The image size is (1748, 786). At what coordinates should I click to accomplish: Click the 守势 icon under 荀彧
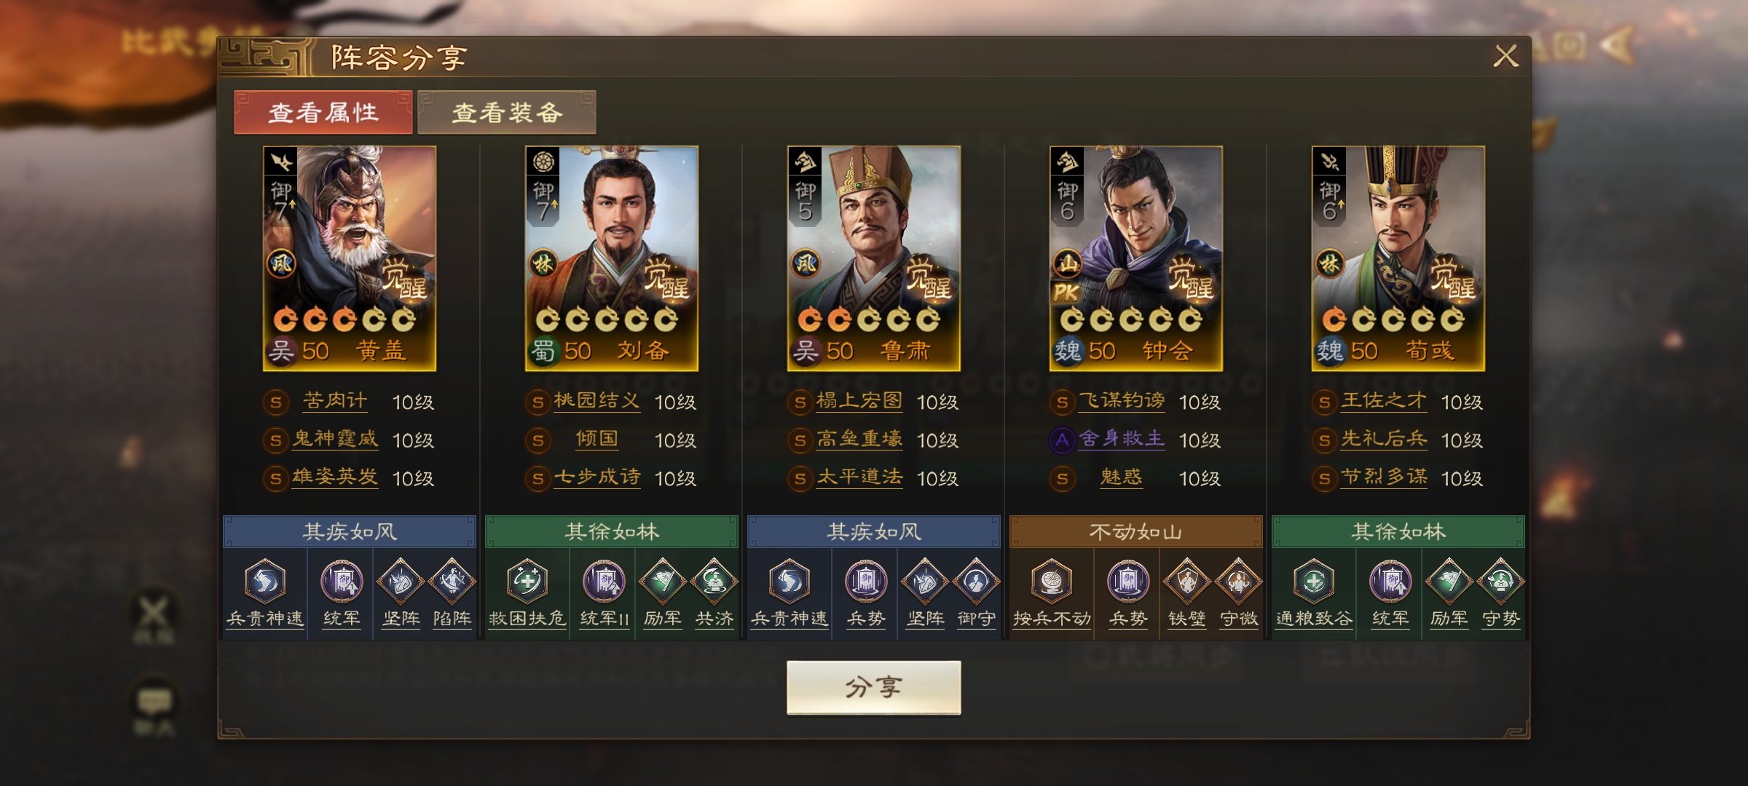coord(1501,581)
